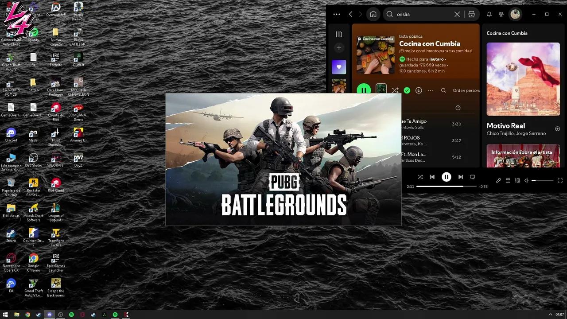Click the Motivo Real album artwork

tap(523, 79)
